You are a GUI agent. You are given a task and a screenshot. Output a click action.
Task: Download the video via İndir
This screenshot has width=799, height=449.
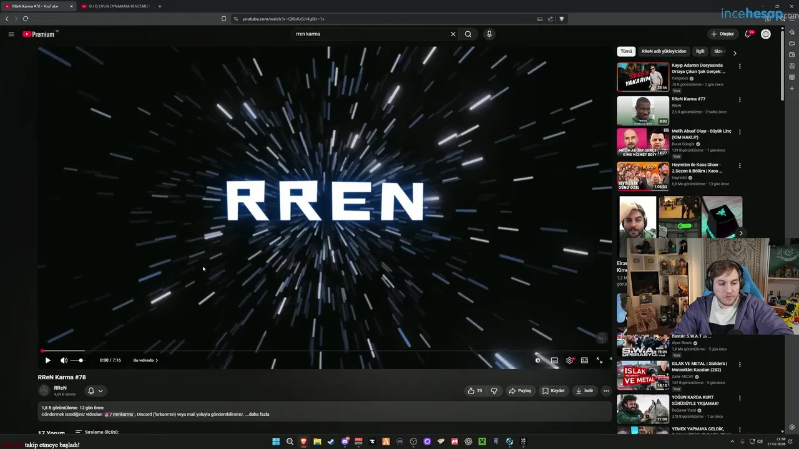pyautogui.click(x=584, y=390)
